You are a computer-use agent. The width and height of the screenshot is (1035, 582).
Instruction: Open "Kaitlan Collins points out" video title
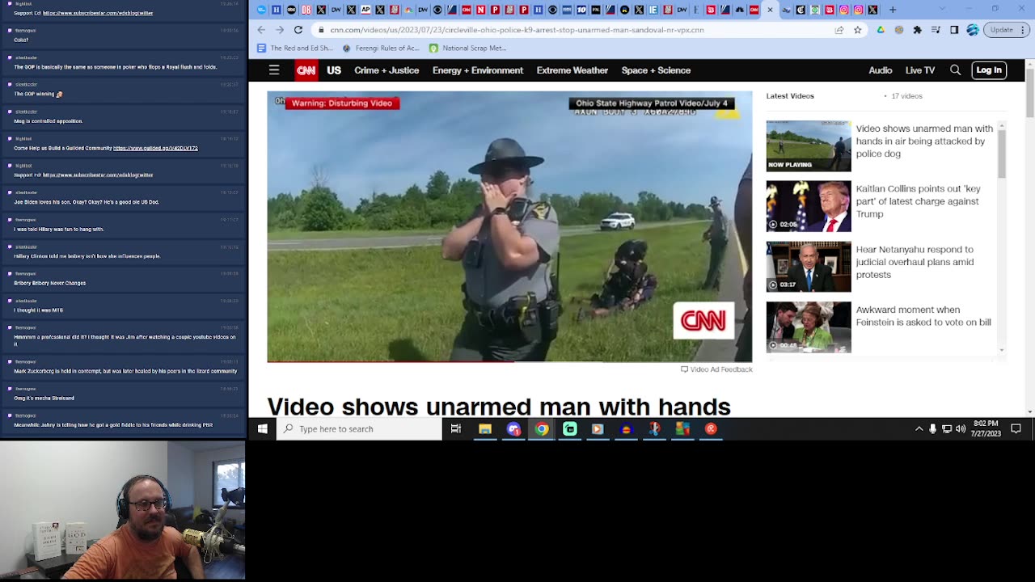pos(918,201)
